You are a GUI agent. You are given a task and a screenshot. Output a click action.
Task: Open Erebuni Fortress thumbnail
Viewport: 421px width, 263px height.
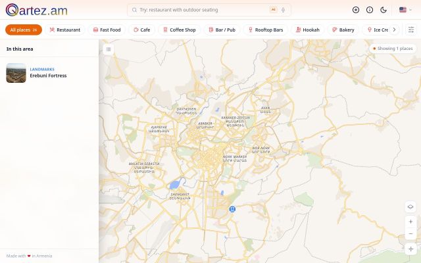pos(16,73)
